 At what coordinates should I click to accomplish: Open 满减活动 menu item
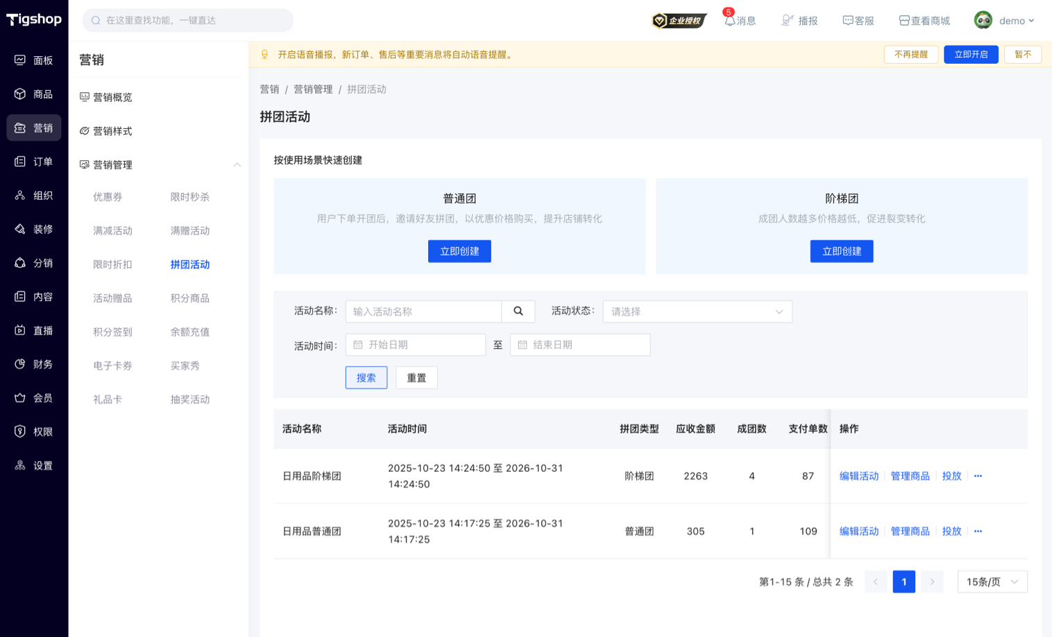(112, 230)
